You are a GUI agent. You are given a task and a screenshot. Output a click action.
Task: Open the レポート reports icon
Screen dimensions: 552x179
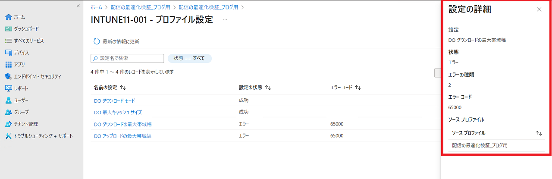pos(8,88)
